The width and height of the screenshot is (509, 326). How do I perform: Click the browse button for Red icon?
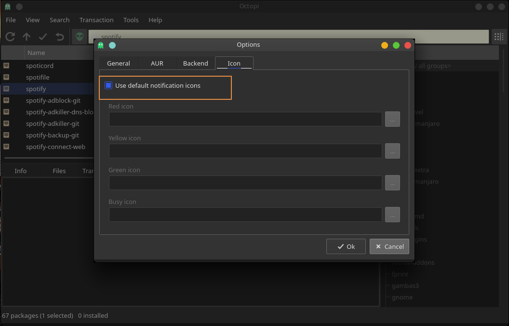(392, 119)
